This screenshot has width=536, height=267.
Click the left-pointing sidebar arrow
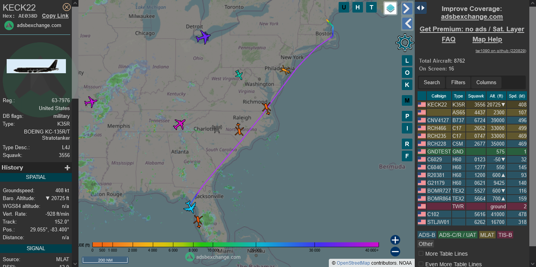click(407, 23)
